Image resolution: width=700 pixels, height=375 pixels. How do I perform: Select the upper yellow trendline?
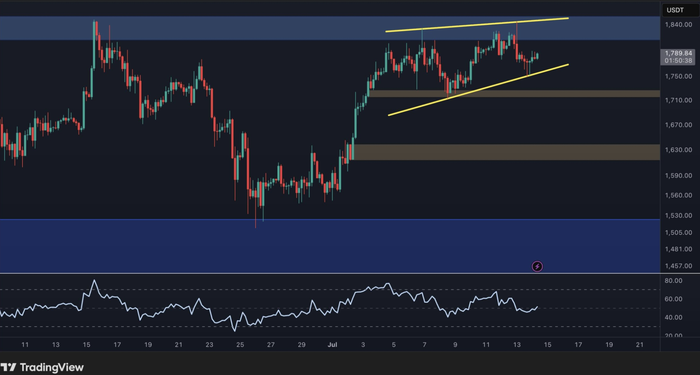coord(477,25)
